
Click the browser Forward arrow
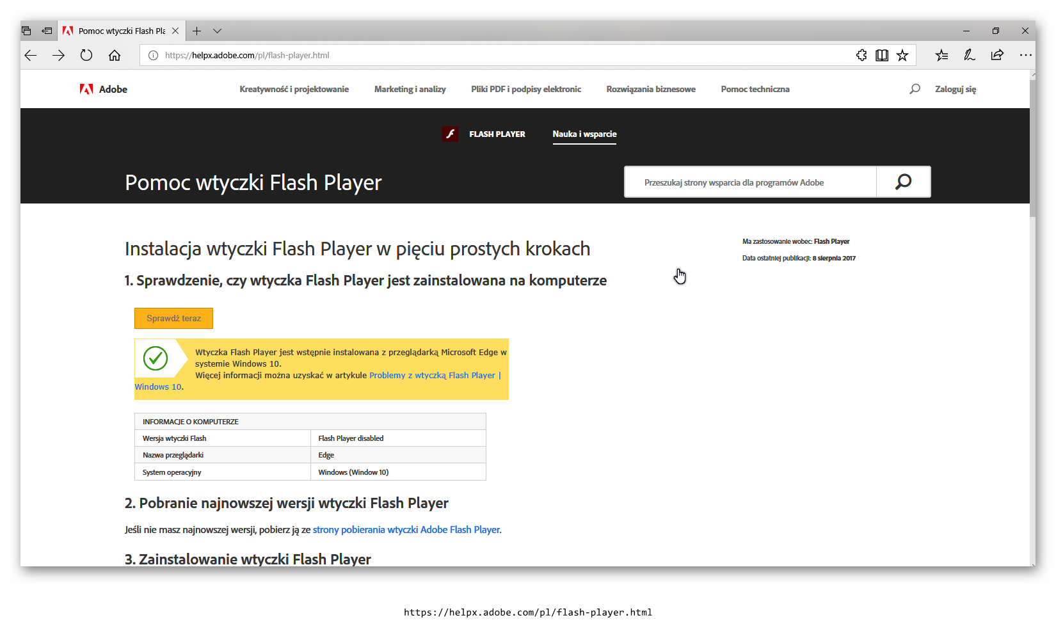[58, 55]
